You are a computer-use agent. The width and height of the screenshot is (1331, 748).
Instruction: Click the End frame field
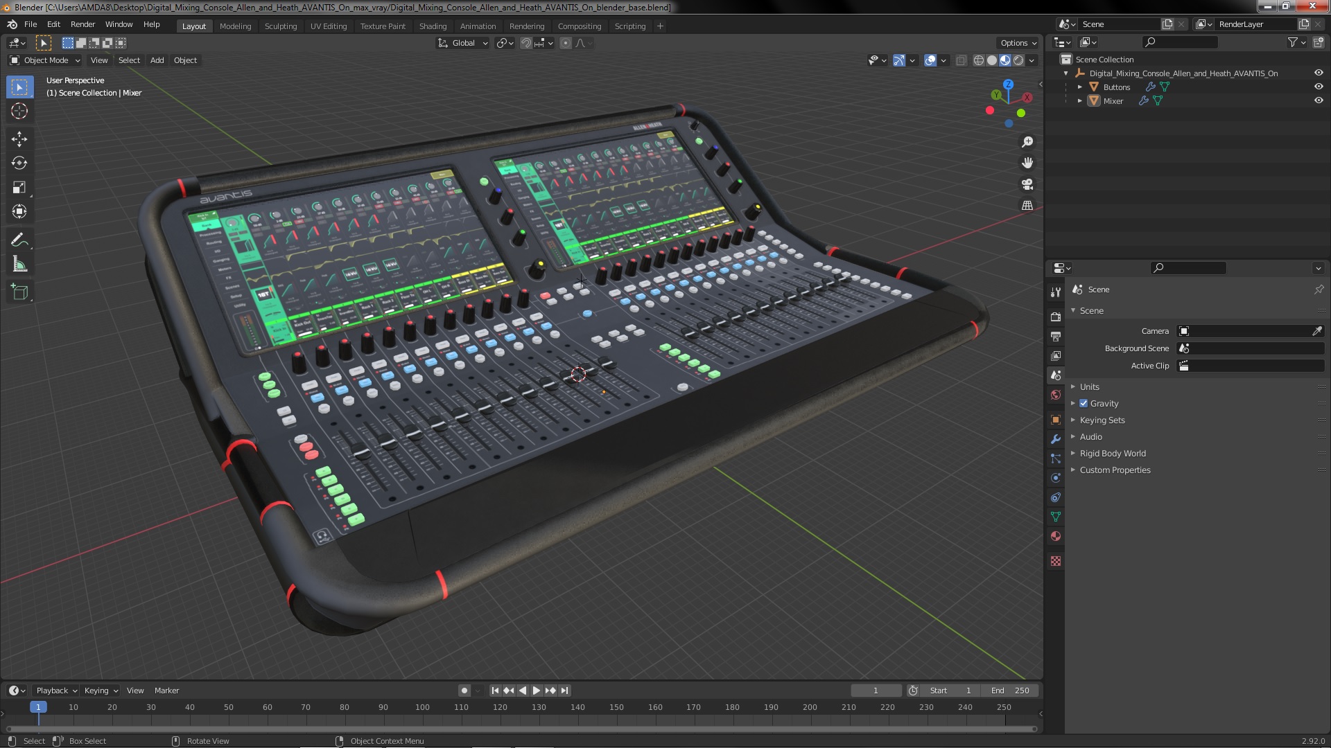[1010, 691]
